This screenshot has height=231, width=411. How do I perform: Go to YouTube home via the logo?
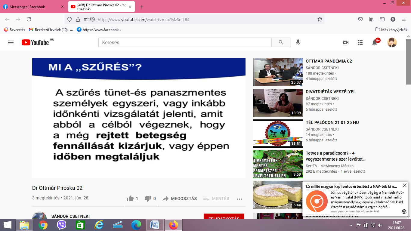click(35, 42)
